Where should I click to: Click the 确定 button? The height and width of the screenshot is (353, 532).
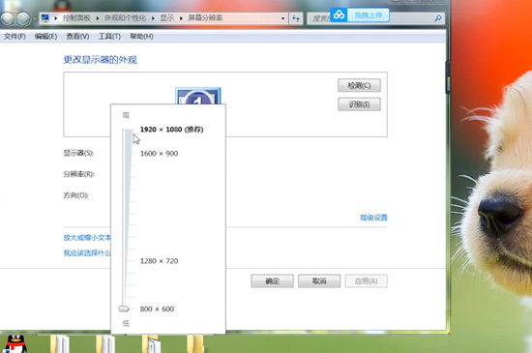coord(272,281)
